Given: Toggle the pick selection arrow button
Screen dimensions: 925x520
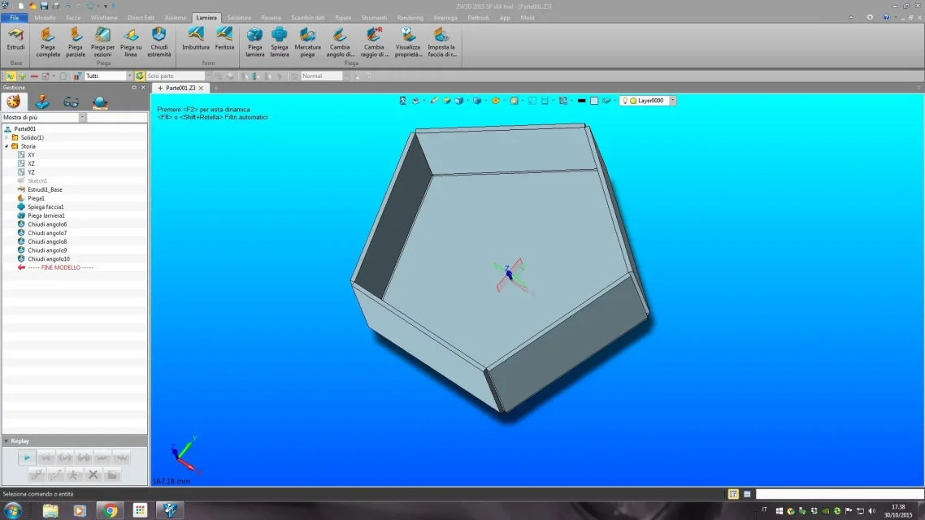Looking at the screenshot, I should click(11, 76).
